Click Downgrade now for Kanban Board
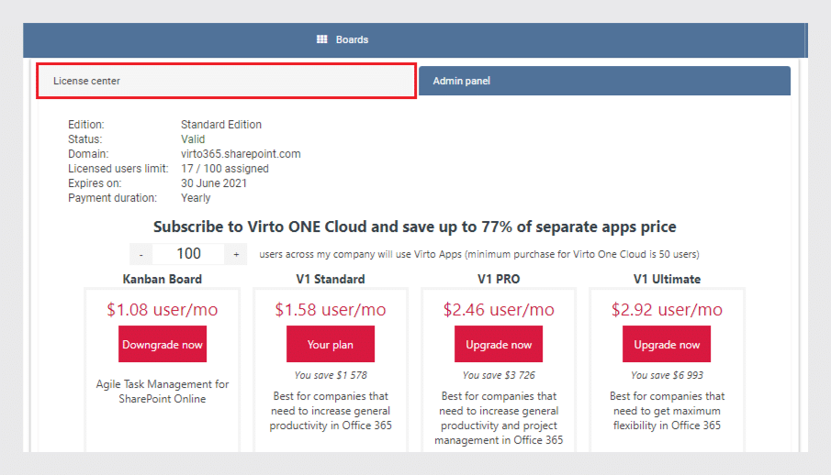Image resolution: width=831 pixels, height=475 pixels. pos(163,344)
